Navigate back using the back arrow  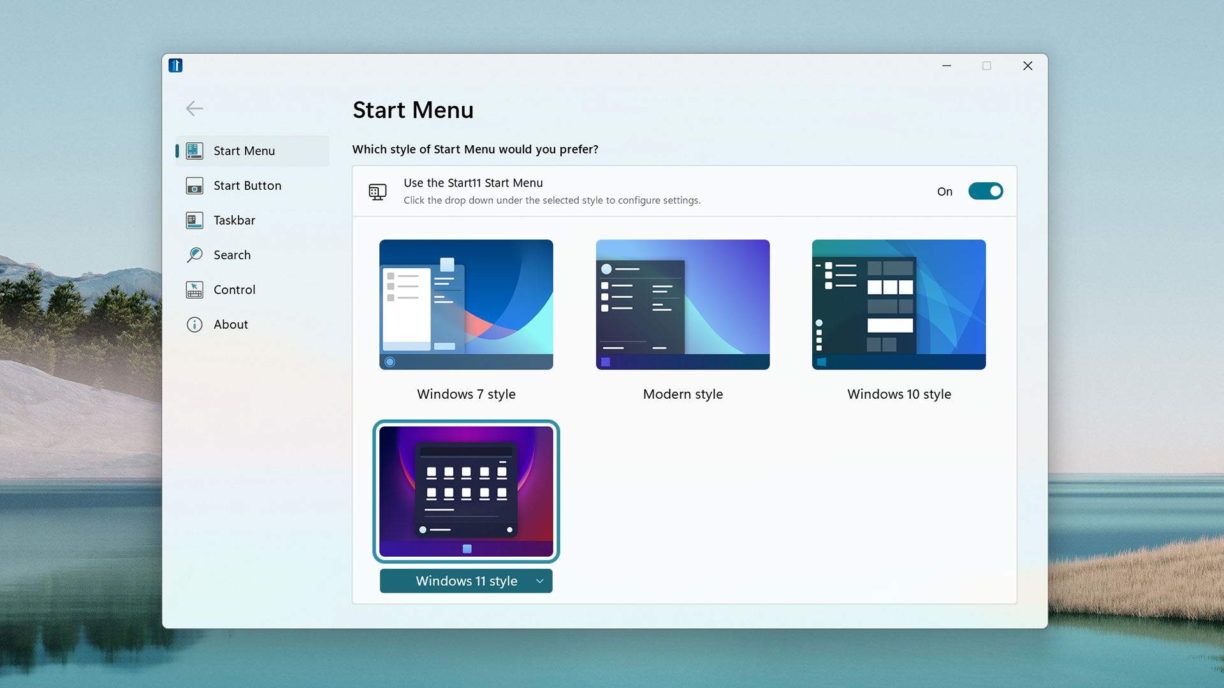[x=194, y=108]
